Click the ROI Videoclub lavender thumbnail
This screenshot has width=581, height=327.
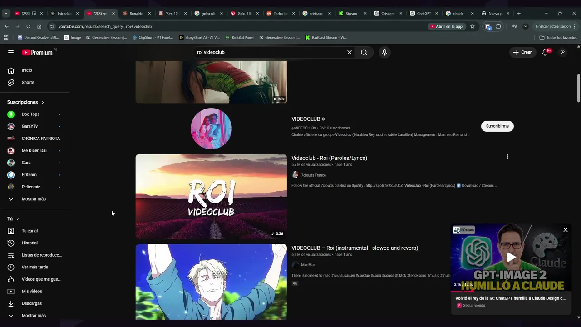[211, 197]
